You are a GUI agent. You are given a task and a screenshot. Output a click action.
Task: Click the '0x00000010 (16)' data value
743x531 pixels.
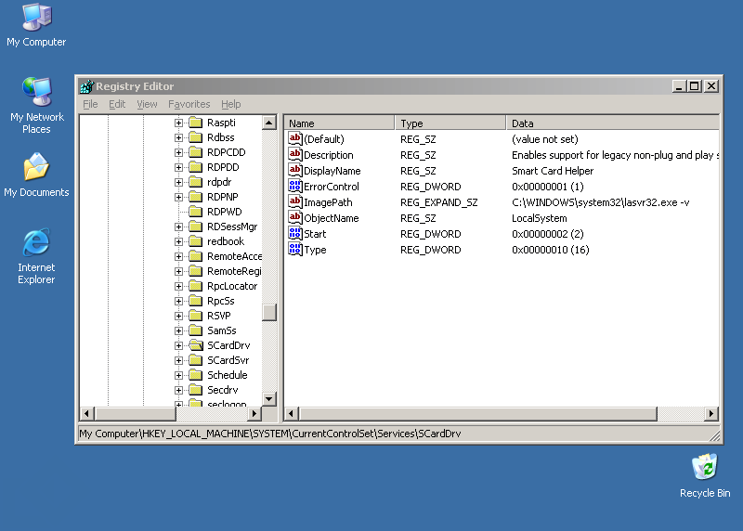[550, 250]
